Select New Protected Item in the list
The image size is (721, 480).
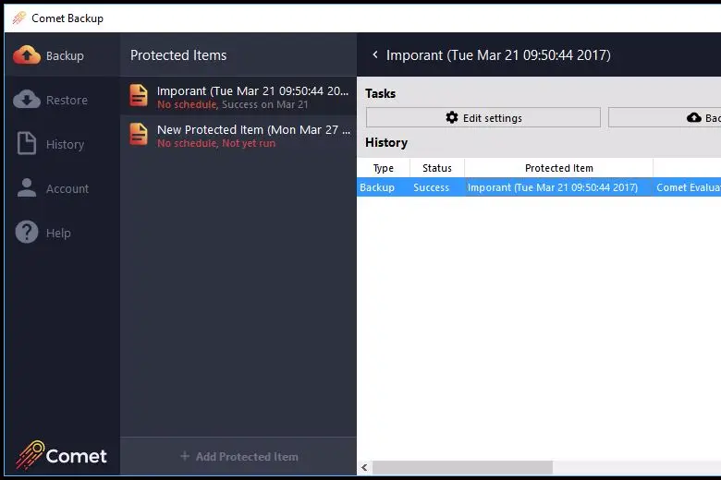click(x=238, y=135)
